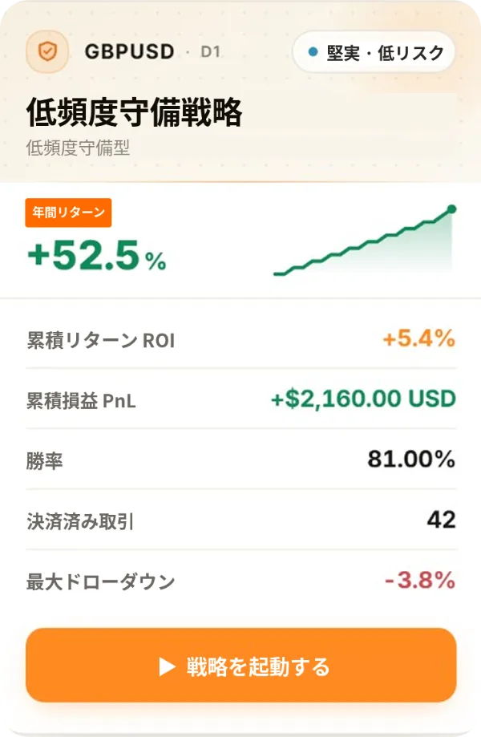Click the D1 timeframe label
481x737 pixels.
[x=210, y=51]
